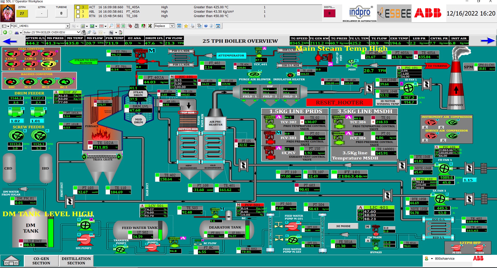Click the Deaerator Tank level bar
Screen dimensions: 497x268
pyautogui.click(x=248, y=230)
